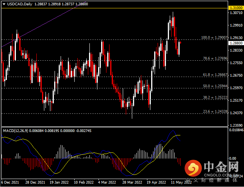244x187 pixels.
Task: Select the 61.8 = 1.26667 Fibonacci label
Action: [215, 75]
